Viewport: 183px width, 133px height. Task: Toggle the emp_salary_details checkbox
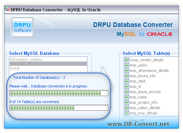(127, 108)
